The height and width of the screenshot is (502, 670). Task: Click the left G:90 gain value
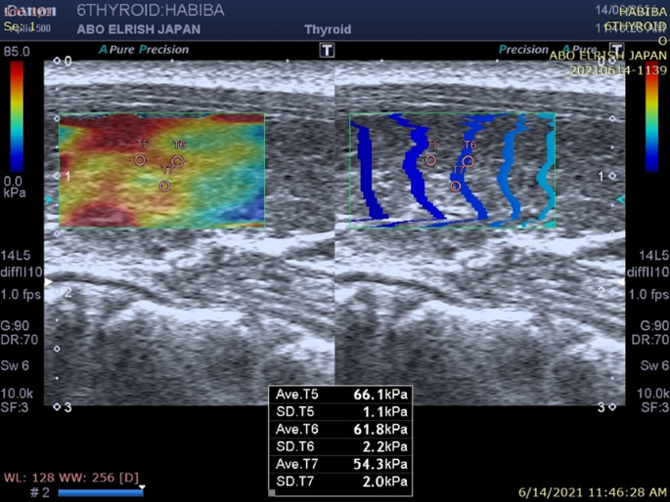click(x=15, y=326)
